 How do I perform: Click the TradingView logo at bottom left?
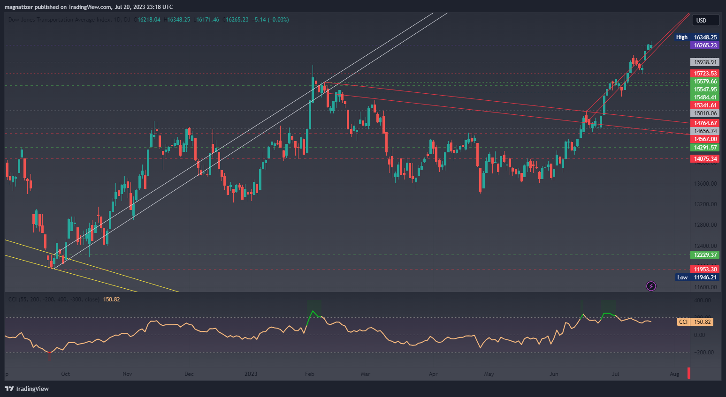(x=27, y=389)
